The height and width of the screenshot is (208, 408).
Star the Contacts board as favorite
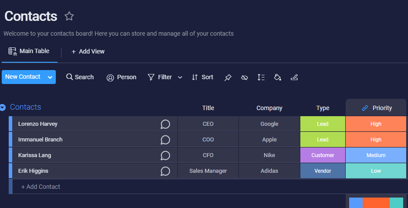pyautogui.click(x=69, y=17)
